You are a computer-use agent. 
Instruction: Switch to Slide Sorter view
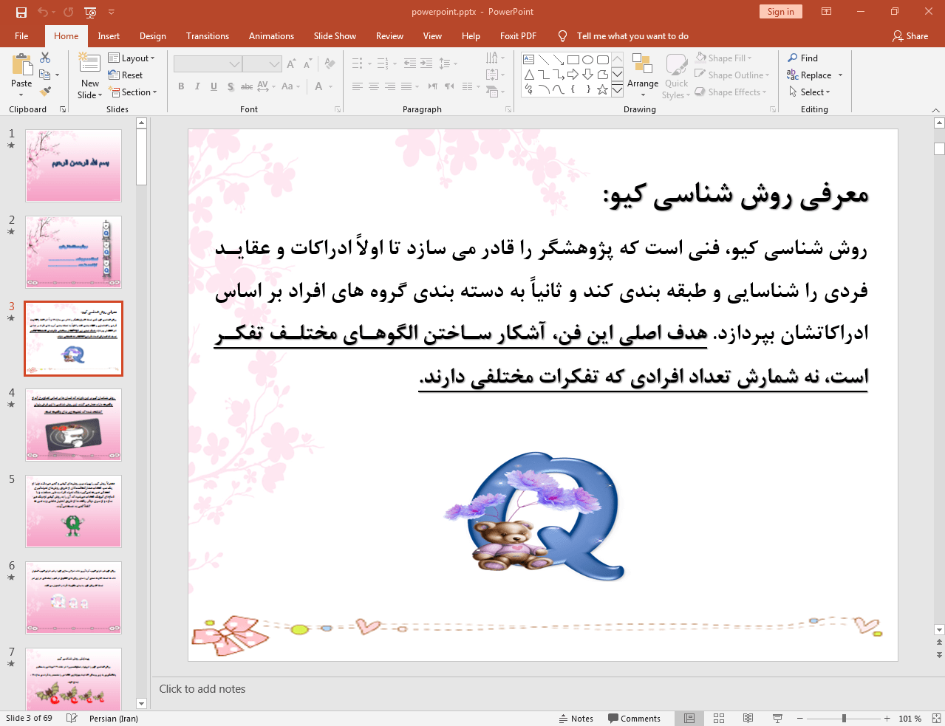pos(719,719)
